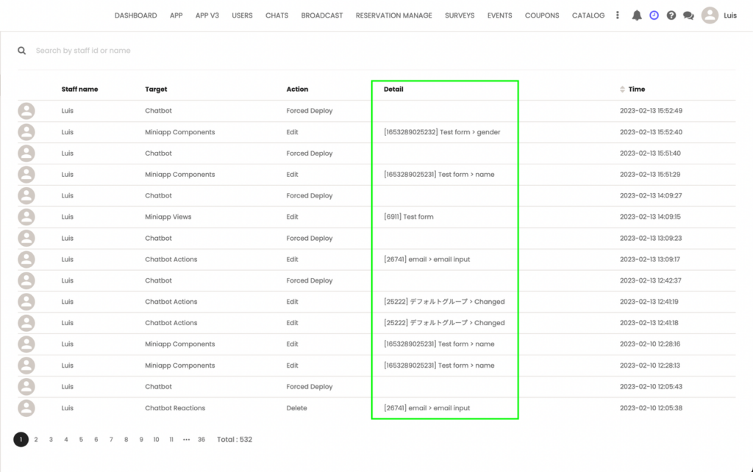Navigate to the CATALOG section
The height and width of the screenshot is (472, 753).
588,15
